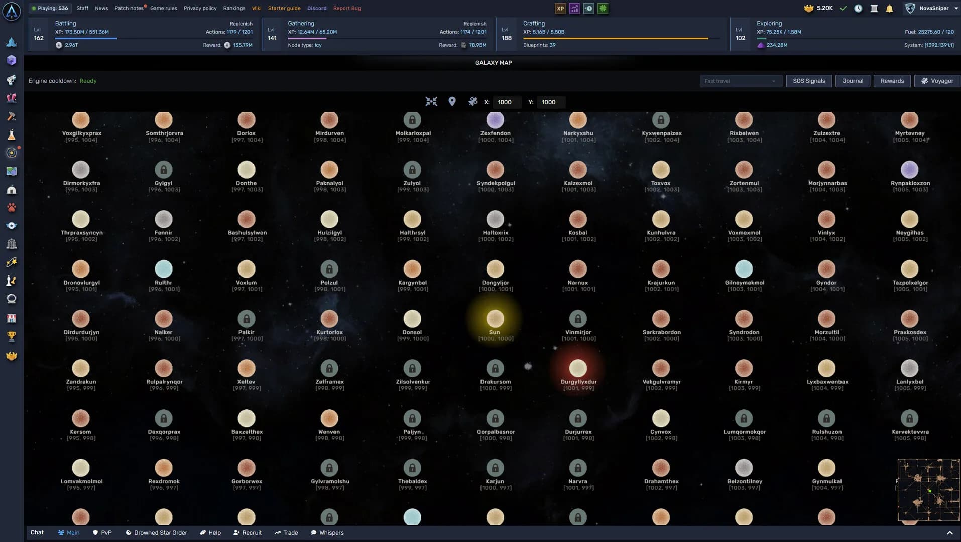Open SOS Signals
The image size is (961, 542).
click(x=809, y=81)
